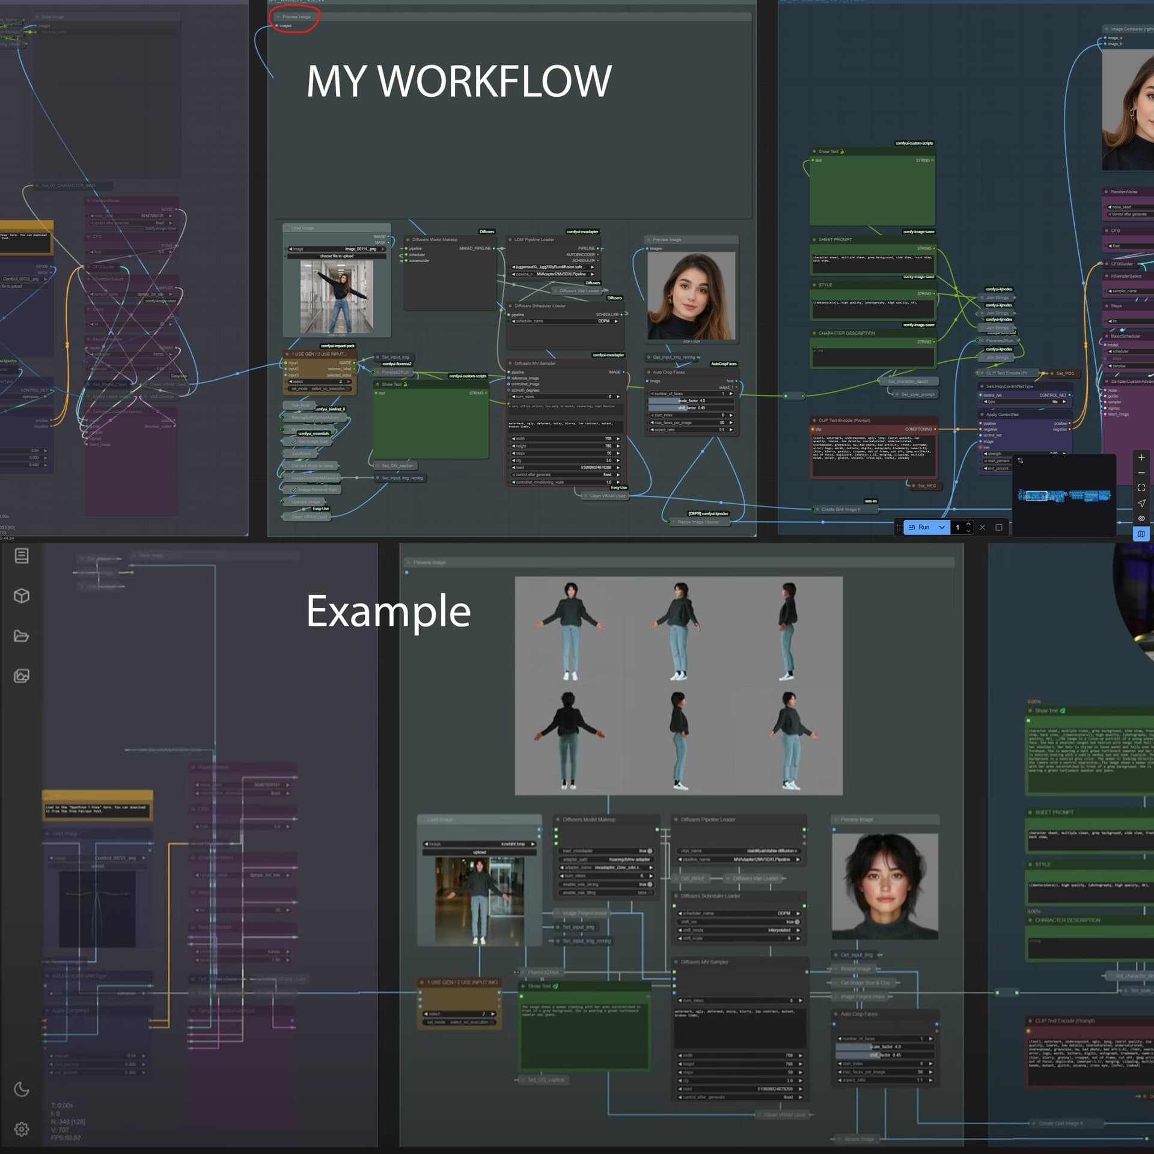Screen dimensions: 1154x1154
Task: Toggle enable_vae_tiling false in Example Diffusers Model Makeup
Action: (606, 893)
